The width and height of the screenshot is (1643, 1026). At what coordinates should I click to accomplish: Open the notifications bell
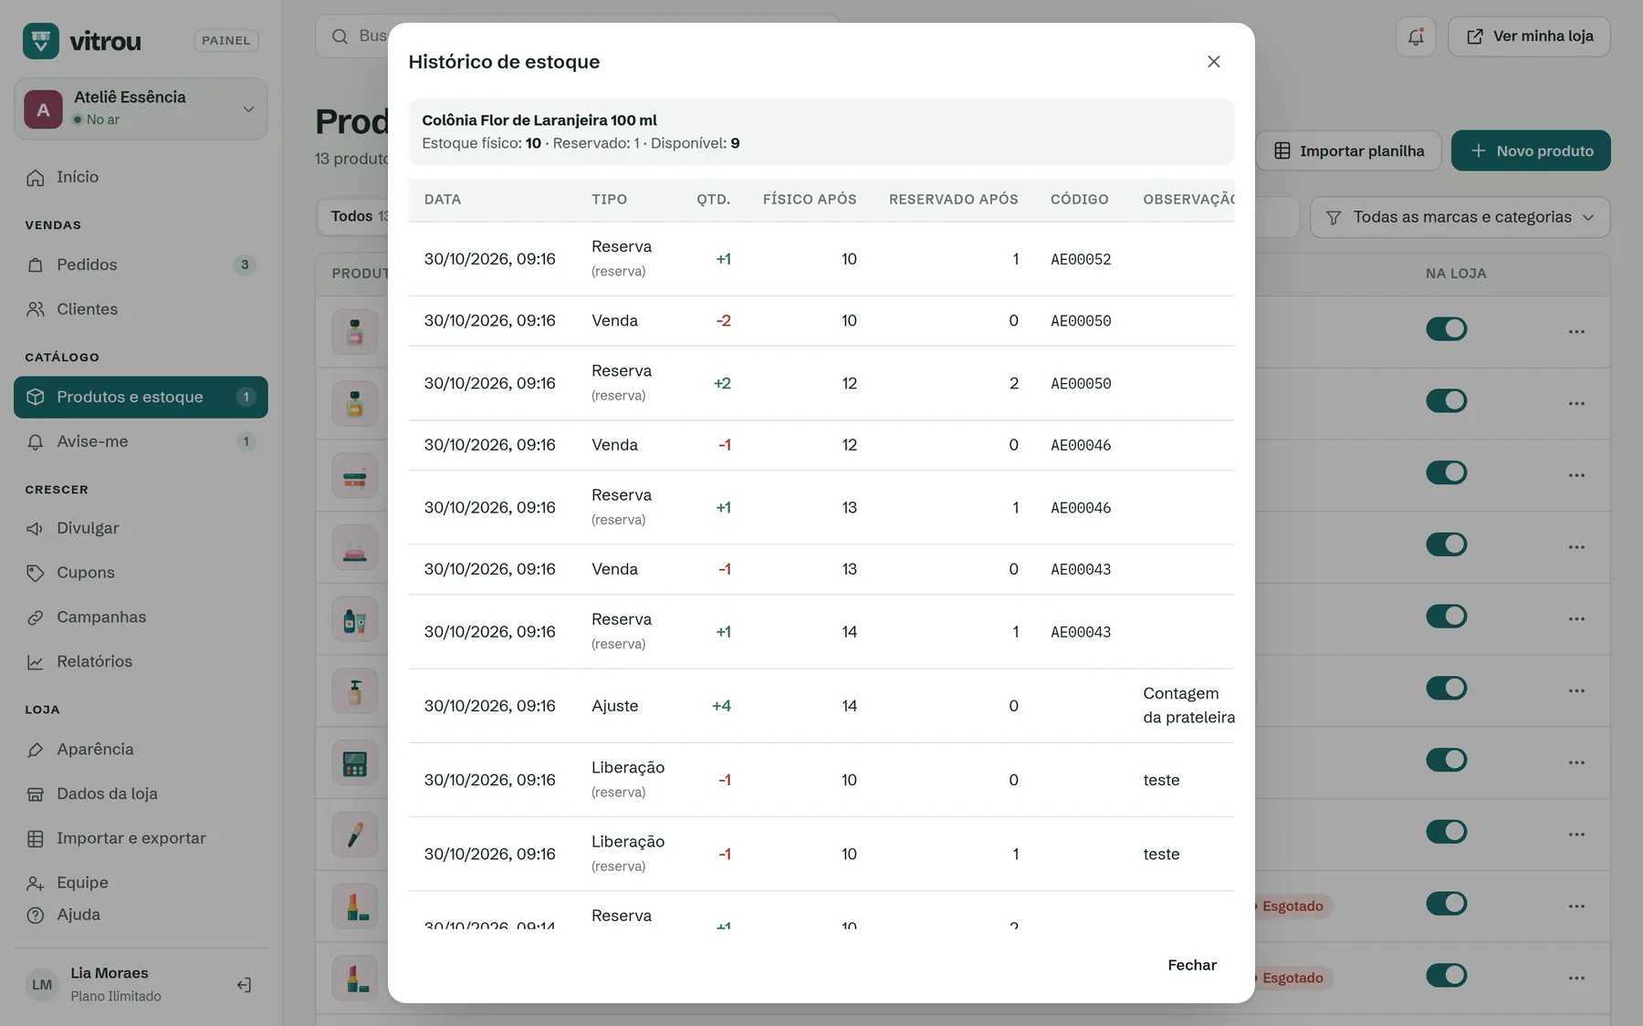[x=1416, y=36]
